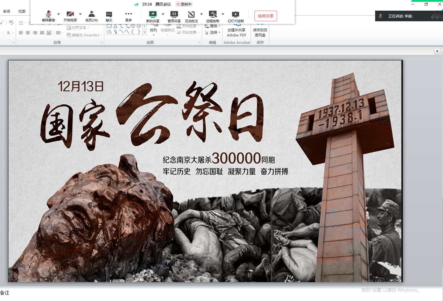Select freeform scribble shape in gallery
The width and height of the screenshot is (443, 301).
click(x=115, y=32)
